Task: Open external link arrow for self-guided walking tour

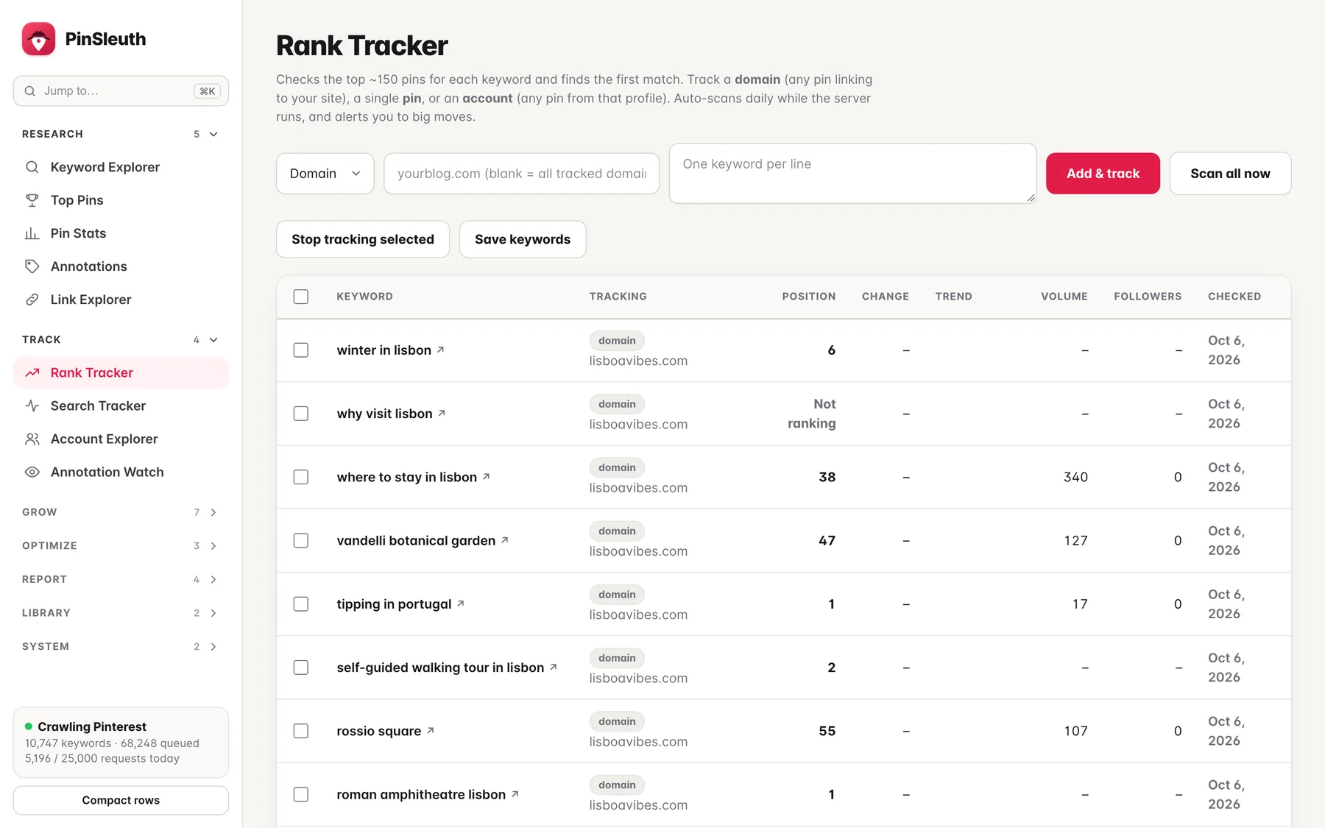Action: coord(554,667)
